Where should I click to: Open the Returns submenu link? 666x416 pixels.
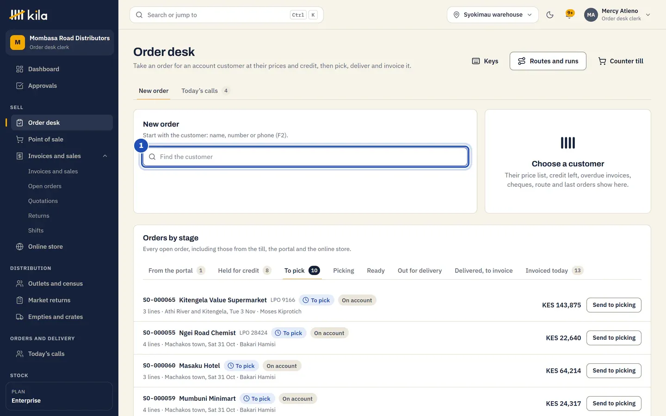(x=39, y=216)
